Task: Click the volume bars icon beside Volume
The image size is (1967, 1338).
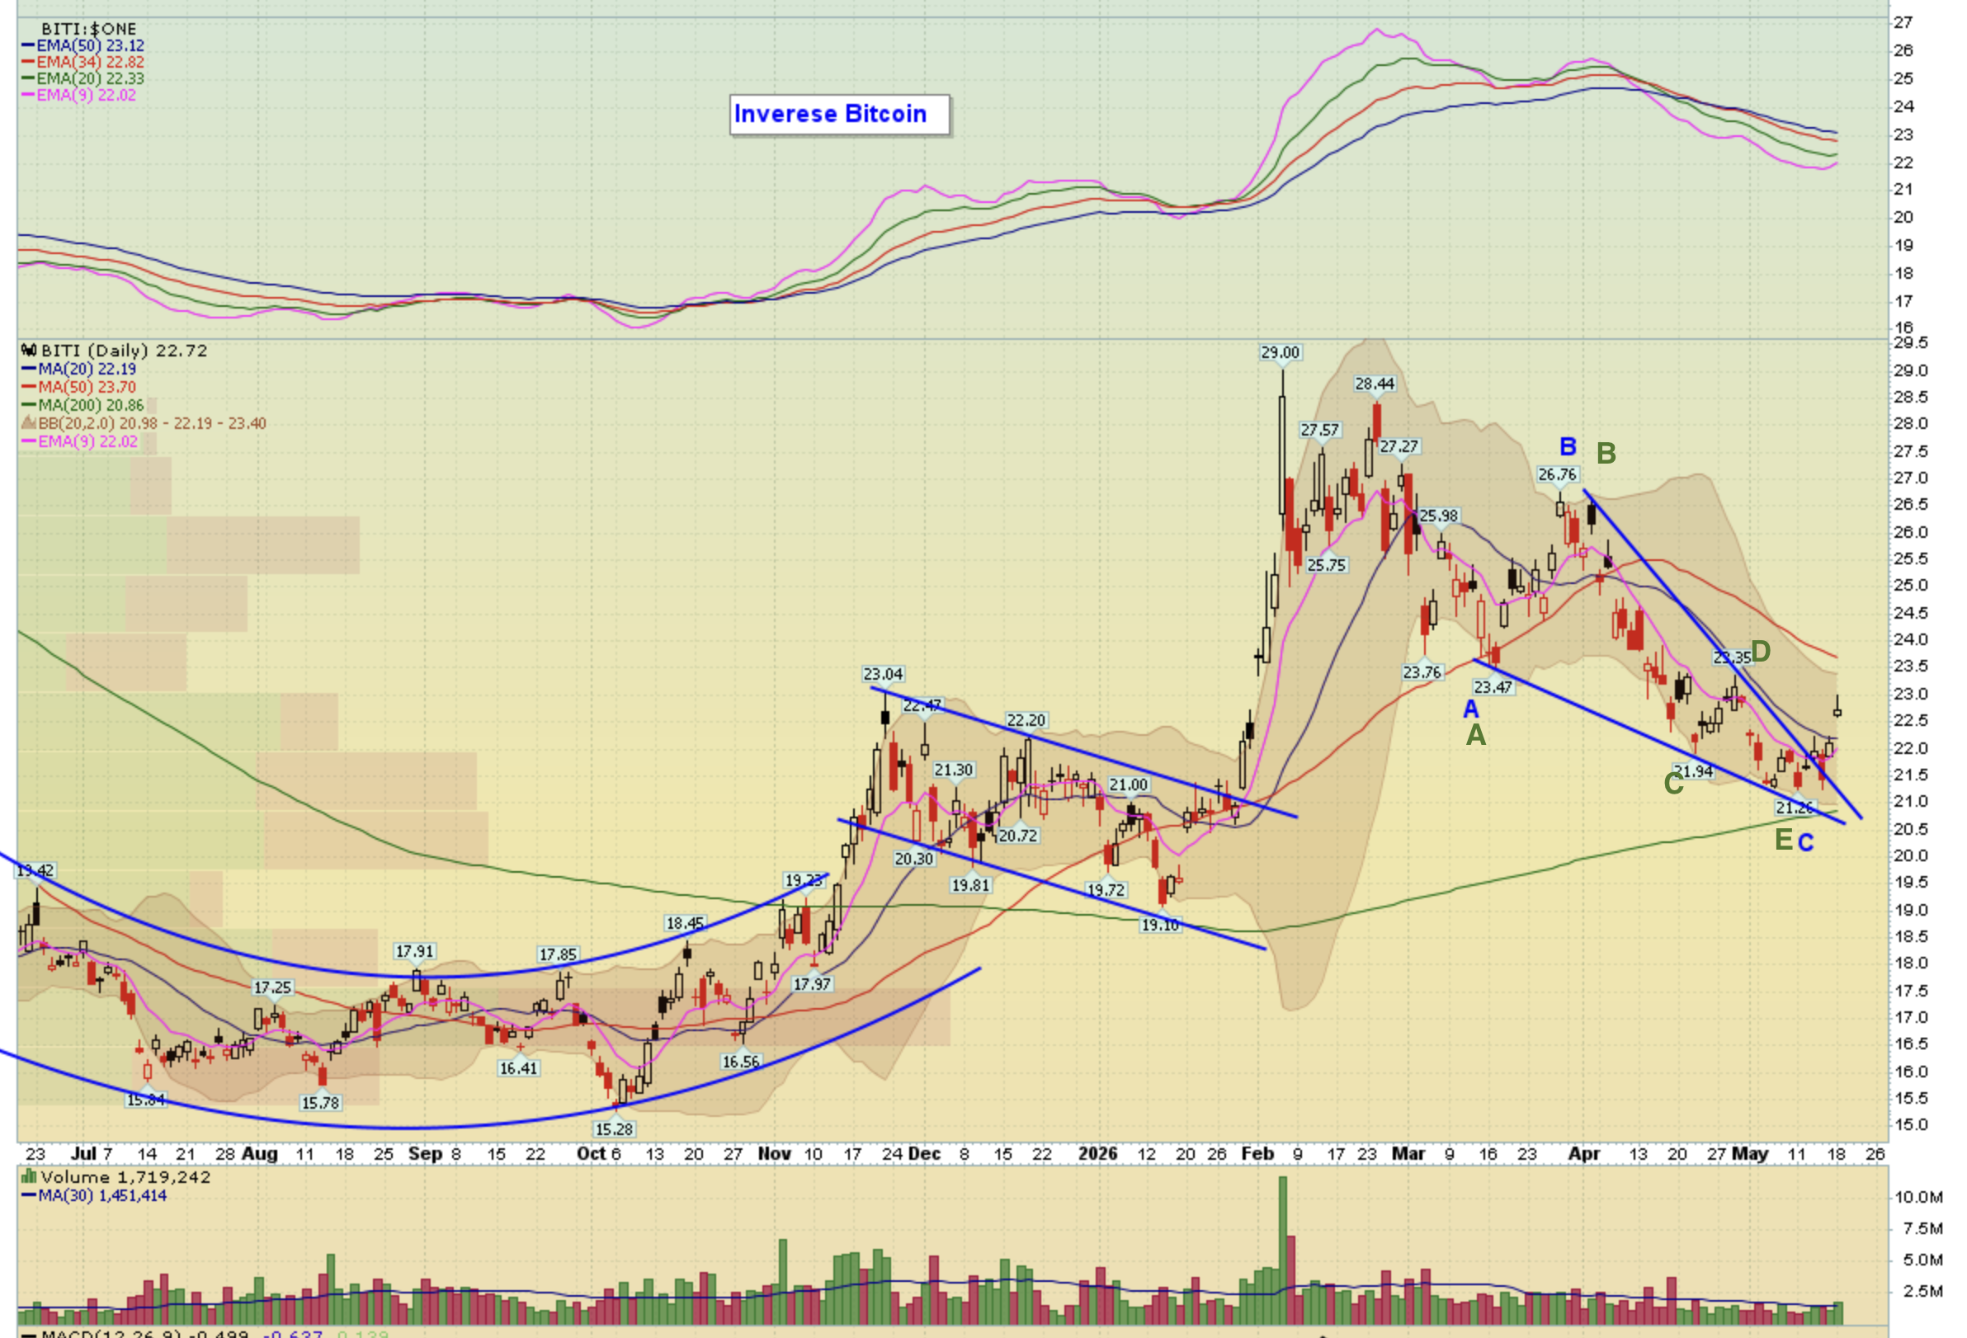Action: coord(29,1176)
